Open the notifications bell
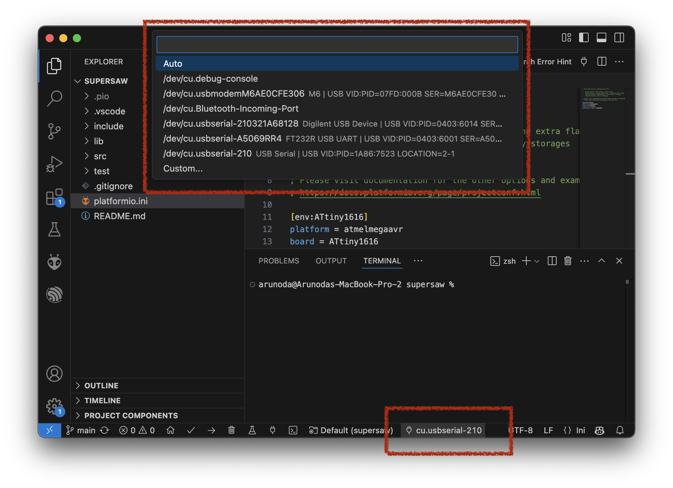Viewport: 673px width, 488px height. tap(620, 430)
